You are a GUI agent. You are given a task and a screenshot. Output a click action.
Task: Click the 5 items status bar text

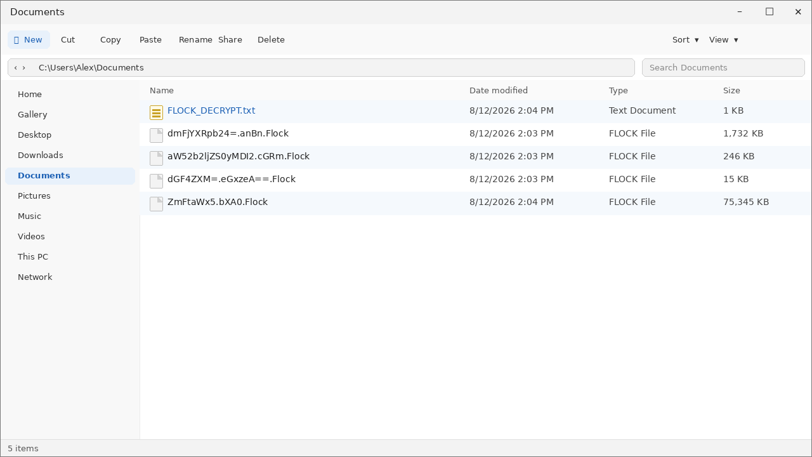tap(23, 449)
